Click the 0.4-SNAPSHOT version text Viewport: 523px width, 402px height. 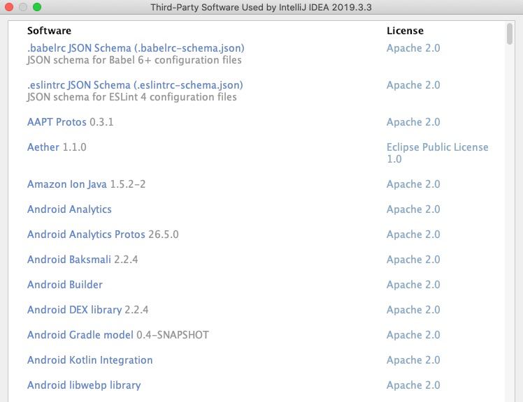pyautogui.click(x=173, y=335)
